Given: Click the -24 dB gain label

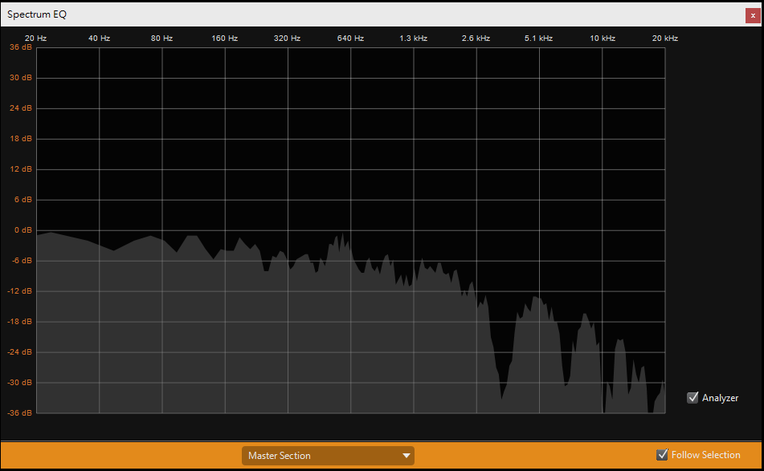Looking at the screenshot, I should tap(19, 351).
